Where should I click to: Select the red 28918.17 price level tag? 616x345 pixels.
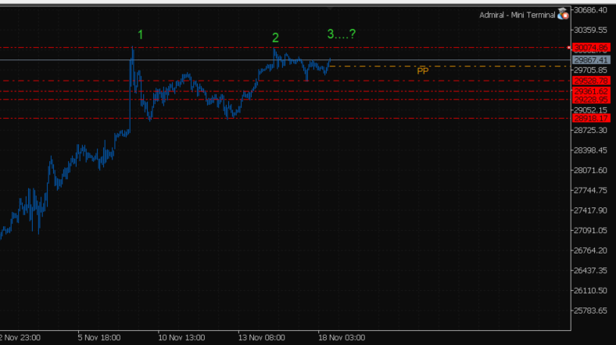pos(591,118)
